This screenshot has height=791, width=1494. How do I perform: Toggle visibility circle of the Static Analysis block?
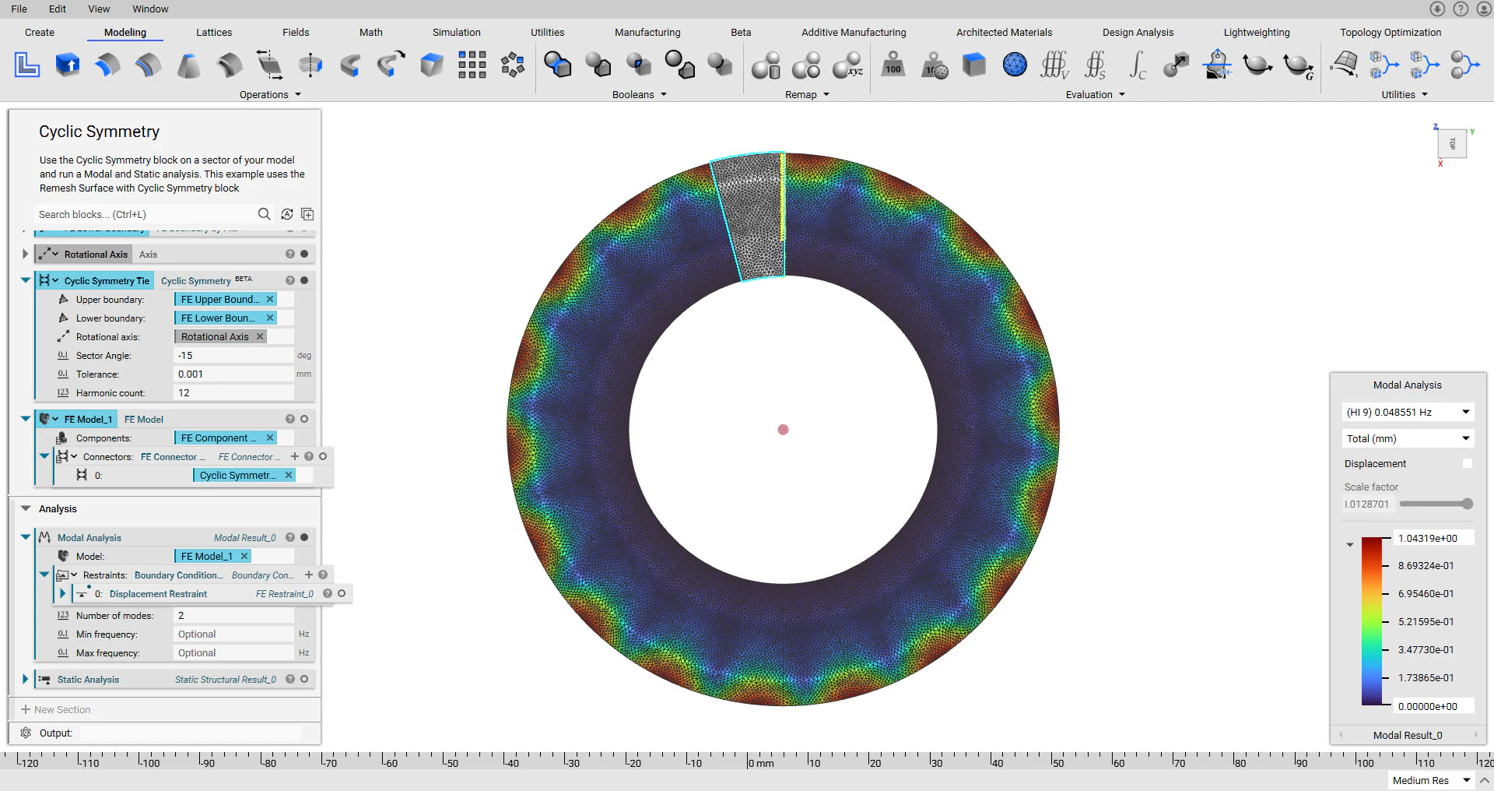(304, 679)
